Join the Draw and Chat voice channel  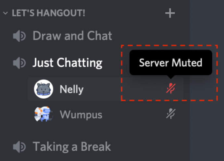point(92,36)
